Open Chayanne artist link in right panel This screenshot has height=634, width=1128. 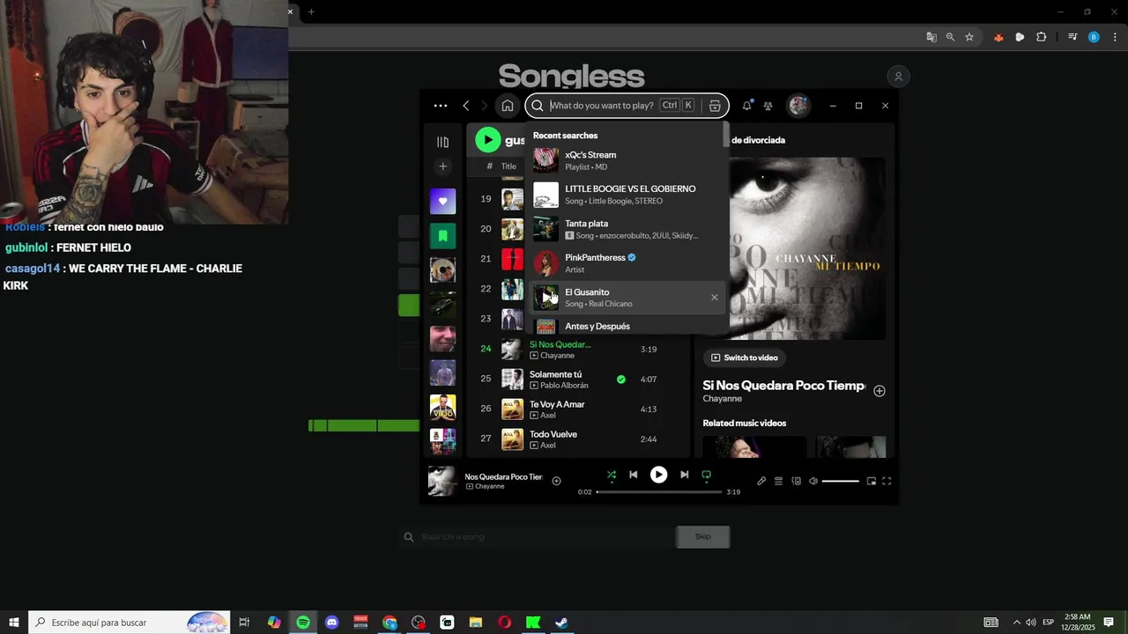(722, 399)
